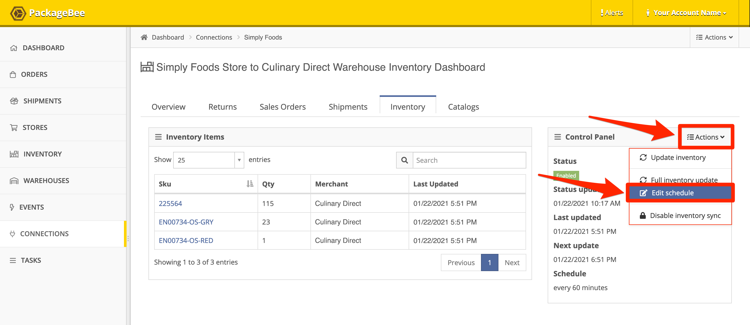Open SKU 225564 link

[x=170, y=204]
